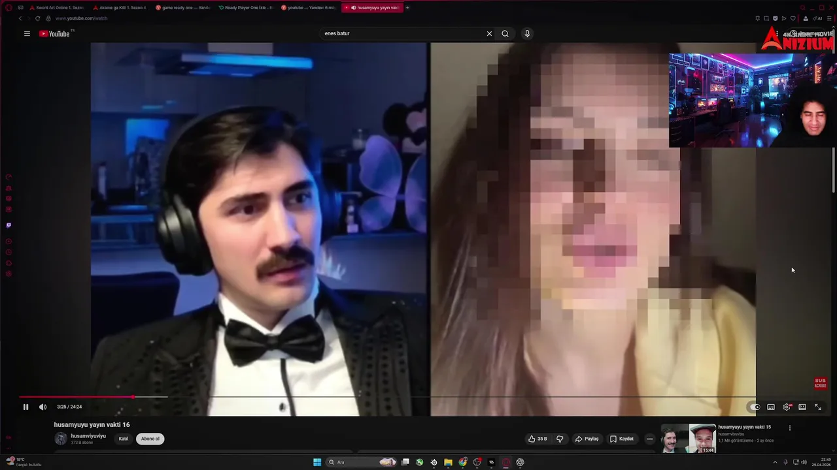Click the video title 'husamyuyu yayın vakti 16'
The height and width of the screenshot is (470, 837).
[x=92, y=424]
